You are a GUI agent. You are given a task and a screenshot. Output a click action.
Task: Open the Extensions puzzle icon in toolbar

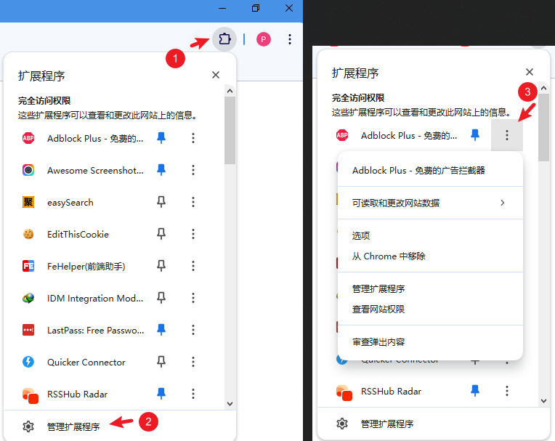224,39
